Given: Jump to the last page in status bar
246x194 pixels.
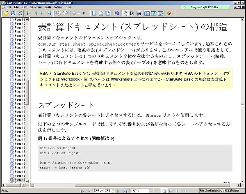Looking at the screenshot, I should [126, 191].
